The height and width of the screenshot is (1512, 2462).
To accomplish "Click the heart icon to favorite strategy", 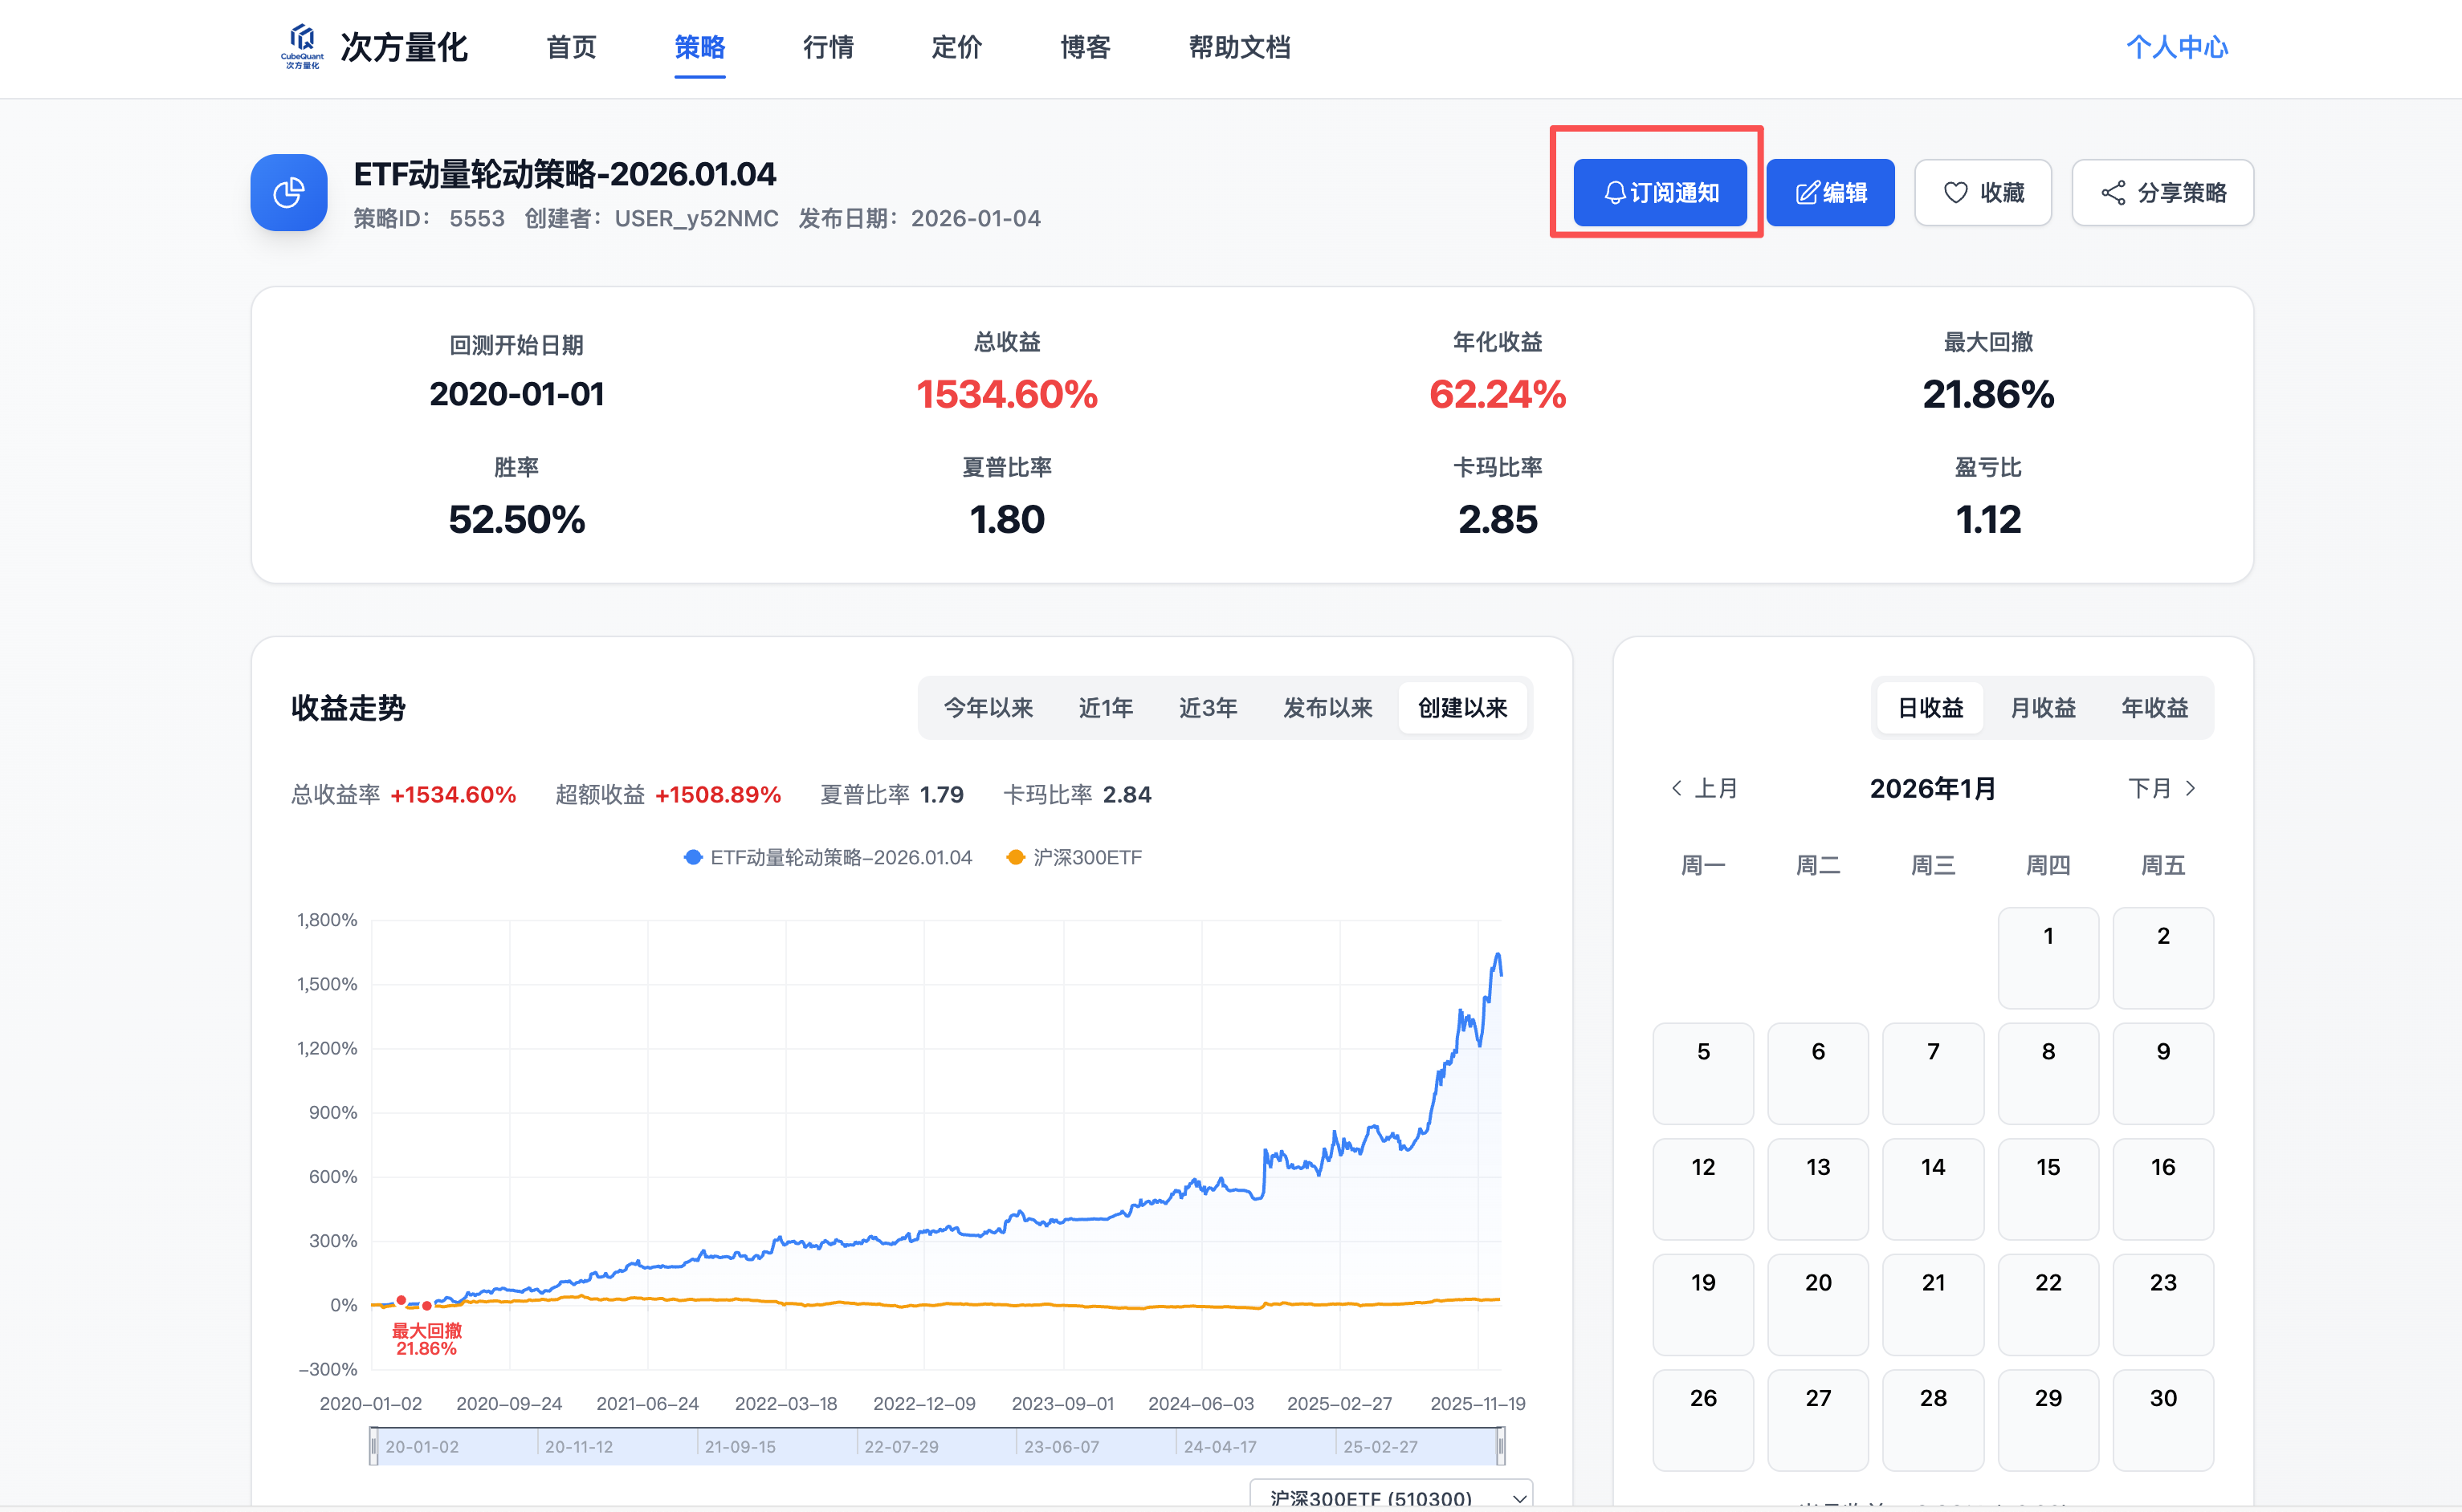I will 1955,192.
